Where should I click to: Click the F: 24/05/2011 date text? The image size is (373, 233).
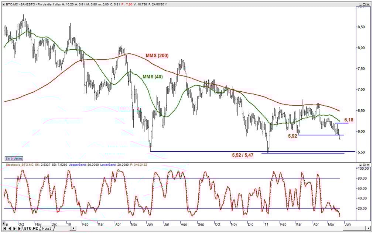(158, 4)
